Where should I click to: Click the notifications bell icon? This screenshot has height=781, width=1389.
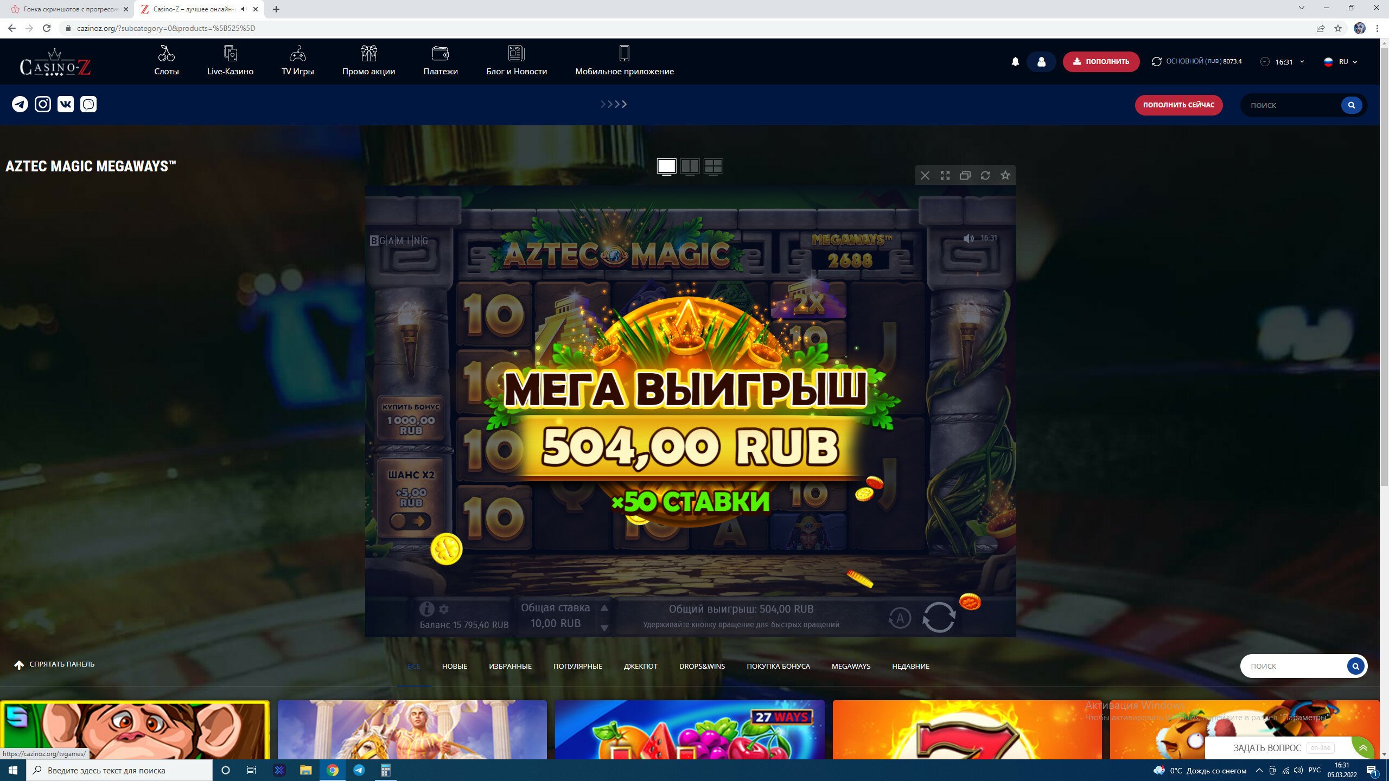coord(1015,62)
